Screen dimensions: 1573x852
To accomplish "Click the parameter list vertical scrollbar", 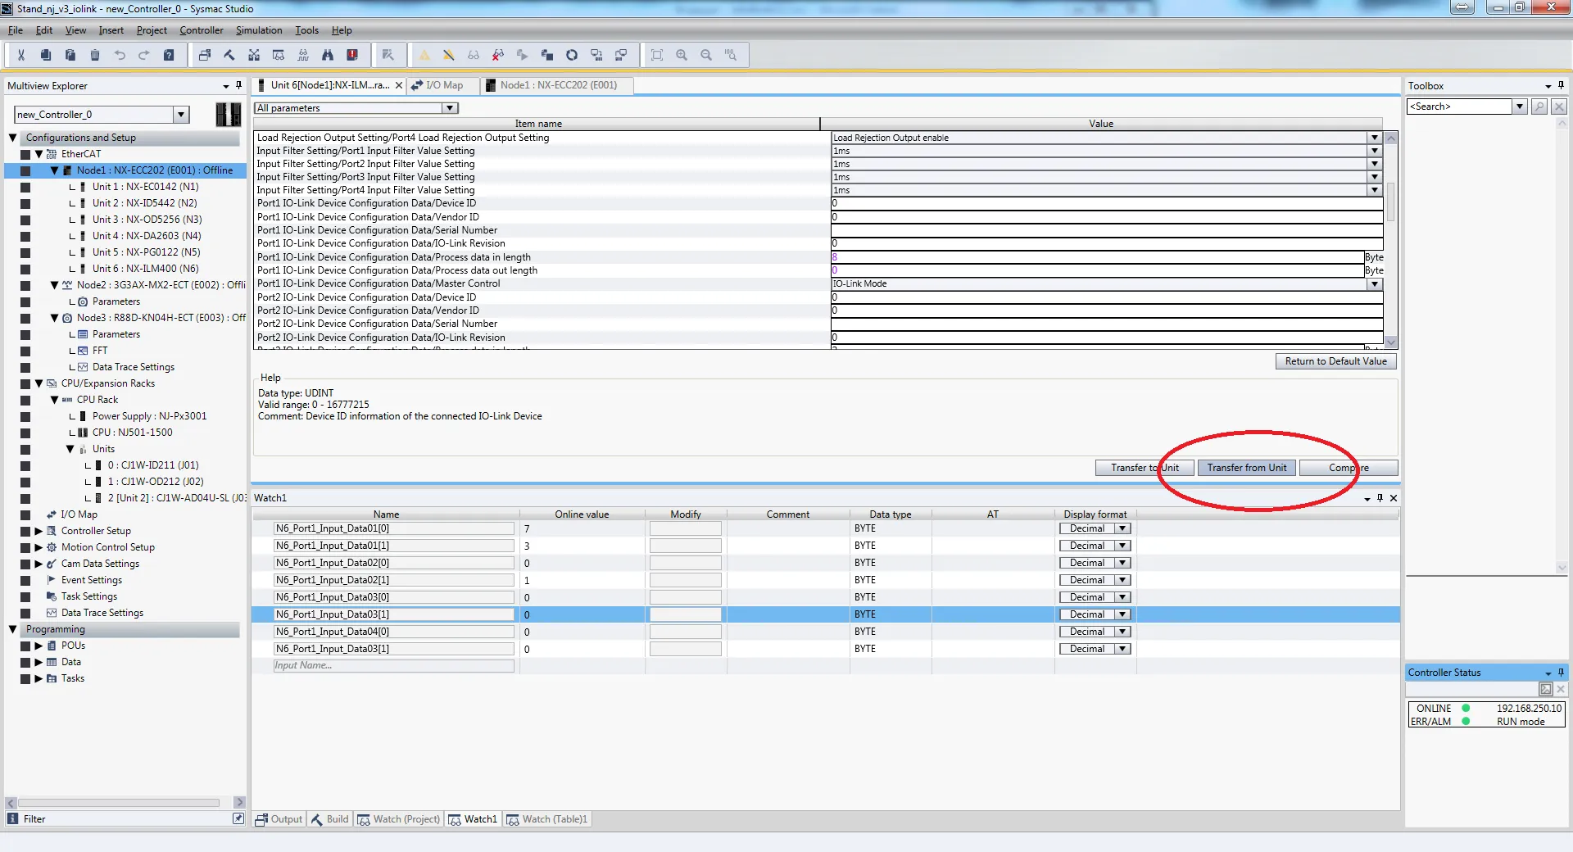I will coord(1390,238).
